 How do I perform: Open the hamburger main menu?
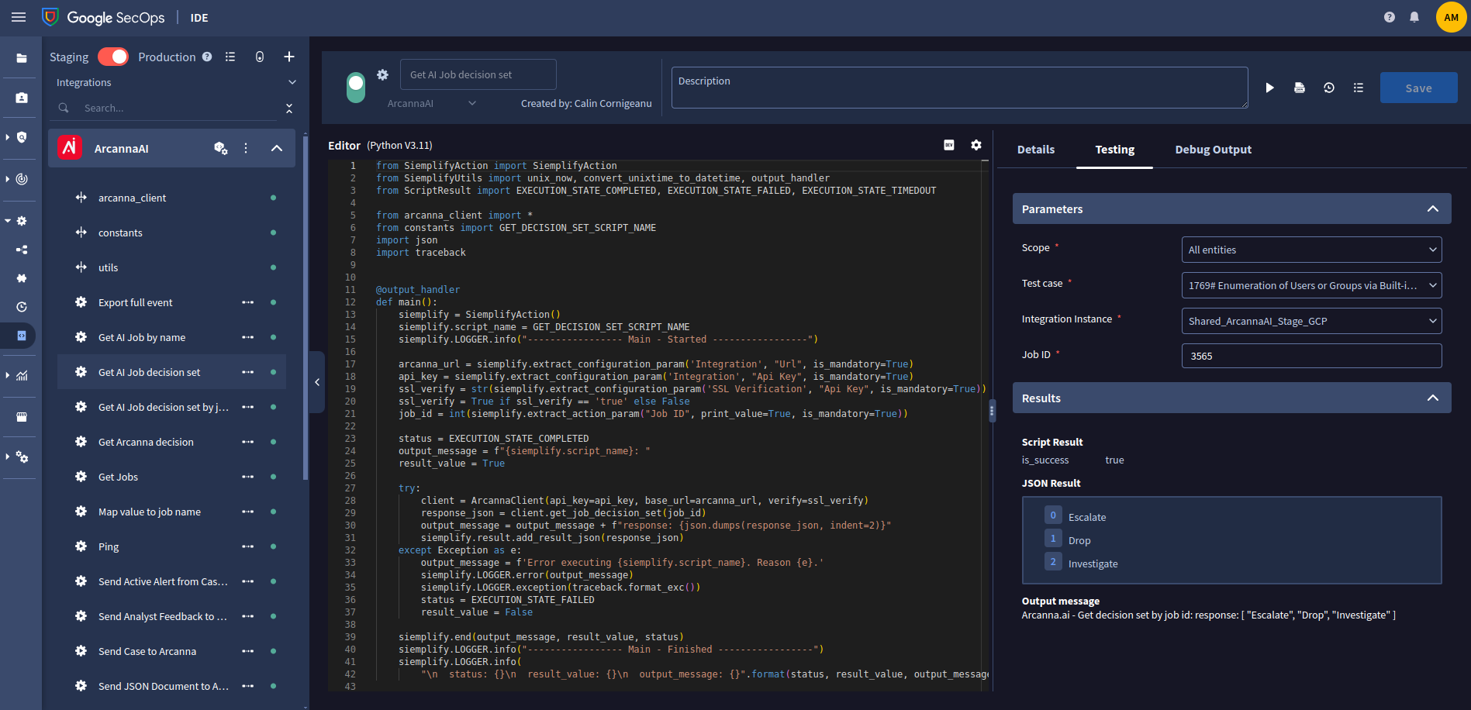(x=19, y=17)
